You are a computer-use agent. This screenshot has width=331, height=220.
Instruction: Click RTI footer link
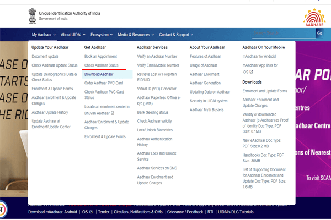coord(210,212)
